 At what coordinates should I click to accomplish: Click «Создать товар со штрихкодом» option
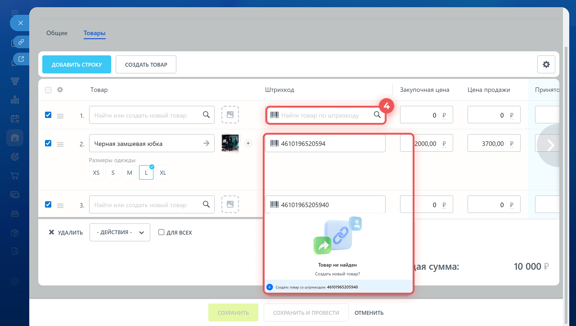click(316, 287)
